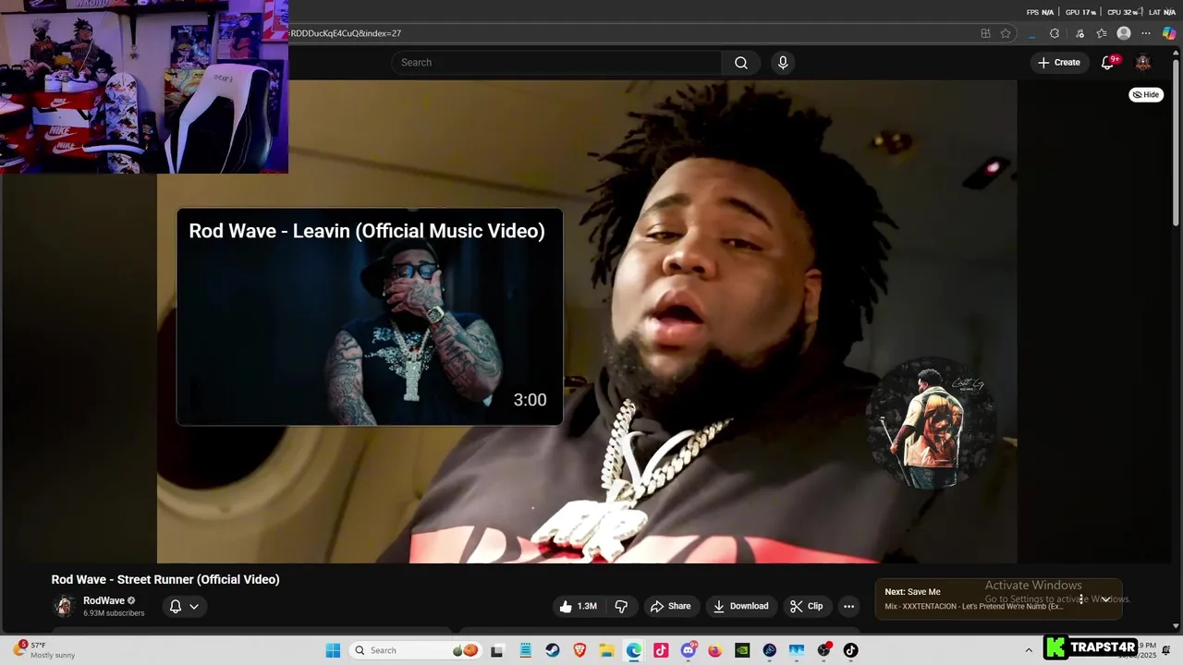Click the YouTube search magnifier button
Viewport: 1183px width, 665px height.
click(x=740, y=63)
